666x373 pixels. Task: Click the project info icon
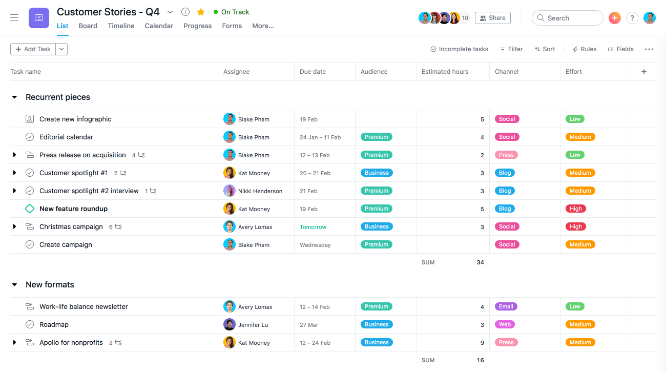tap(185, 11)
